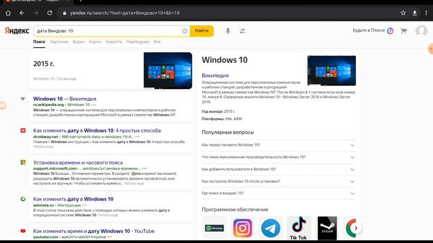Click the browser forward arrow
Image resolution: width=433 pixels, height=243 pixels.
coord(36,13)
